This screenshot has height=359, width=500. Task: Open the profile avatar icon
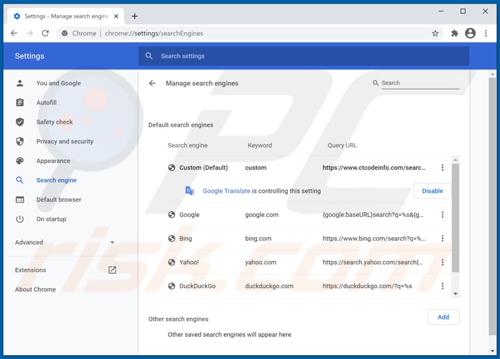(x=470, y=33)
